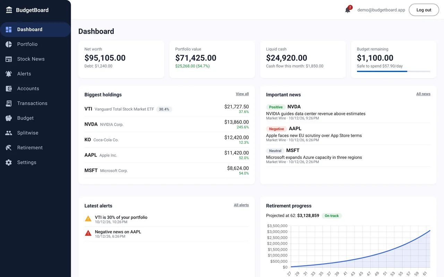Click the Budget piggy bank icon
Viewport: 444px width, 277px height.
click(x=9, y=118)
